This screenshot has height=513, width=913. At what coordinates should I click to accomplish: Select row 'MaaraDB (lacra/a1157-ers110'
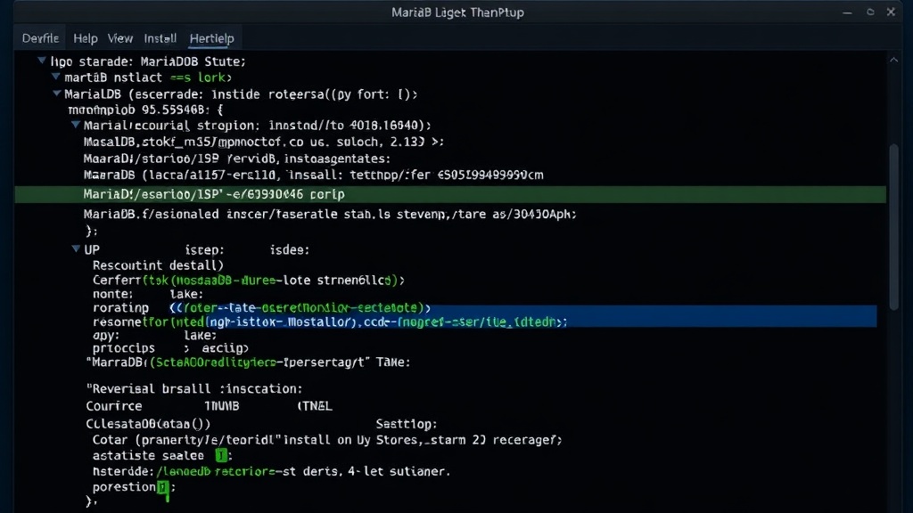(x=313, y=175)
